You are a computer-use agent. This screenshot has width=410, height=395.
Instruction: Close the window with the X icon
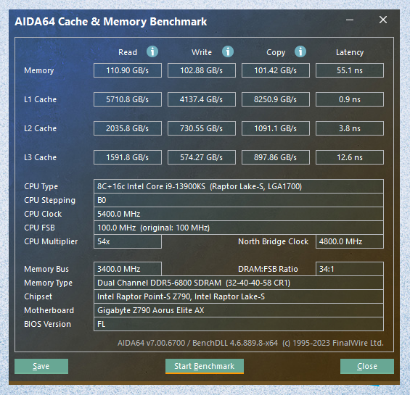383,20
